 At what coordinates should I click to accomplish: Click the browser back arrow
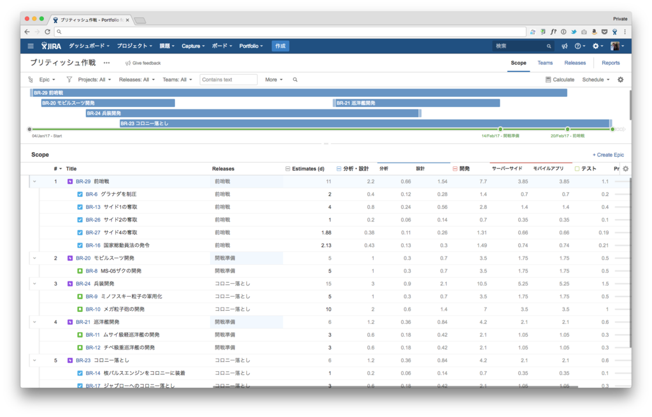point(27,32)
